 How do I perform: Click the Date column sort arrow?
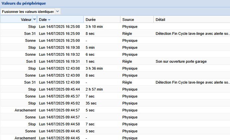pos(49,20)
